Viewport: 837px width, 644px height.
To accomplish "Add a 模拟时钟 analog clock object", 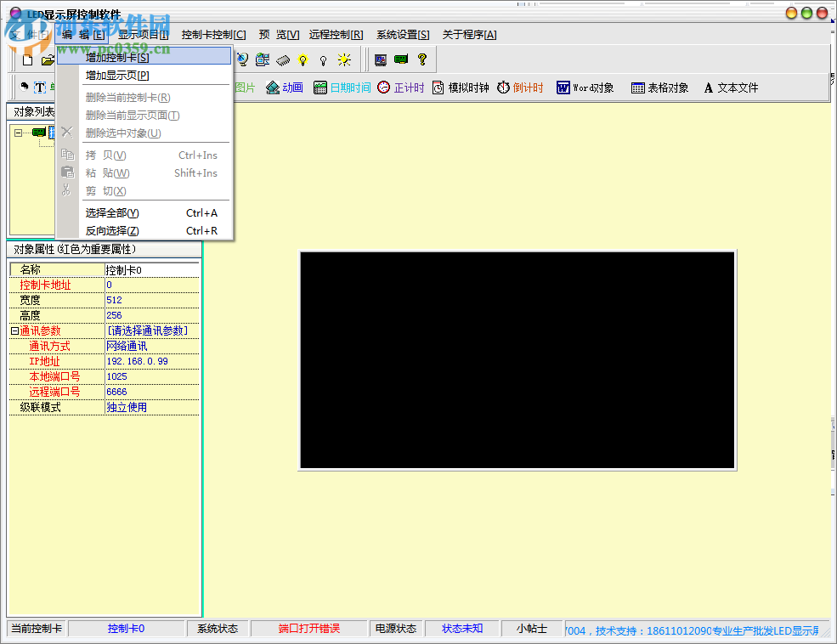I will pyautogui.click(x=461, y=88).
